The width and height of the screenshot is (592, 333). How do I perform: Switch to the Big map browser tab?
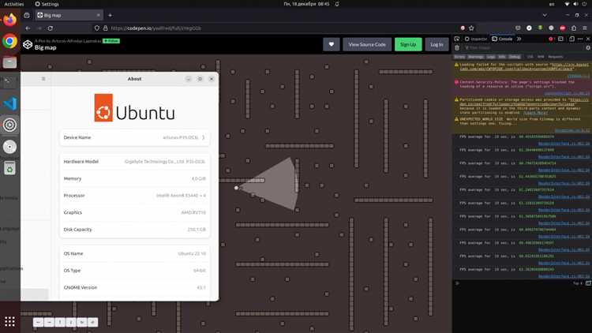click(69, 15)
